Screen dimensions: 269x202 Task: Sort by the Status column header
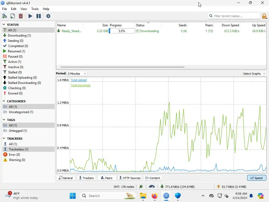click(148, 25)
